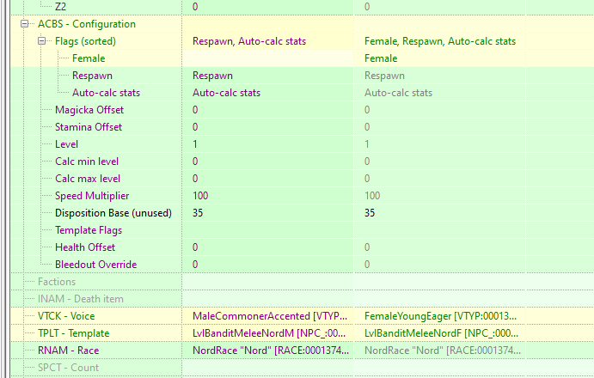Click Calc max level 0 in second column
Viewport: 594px width, 378px height.
[367, 179]
